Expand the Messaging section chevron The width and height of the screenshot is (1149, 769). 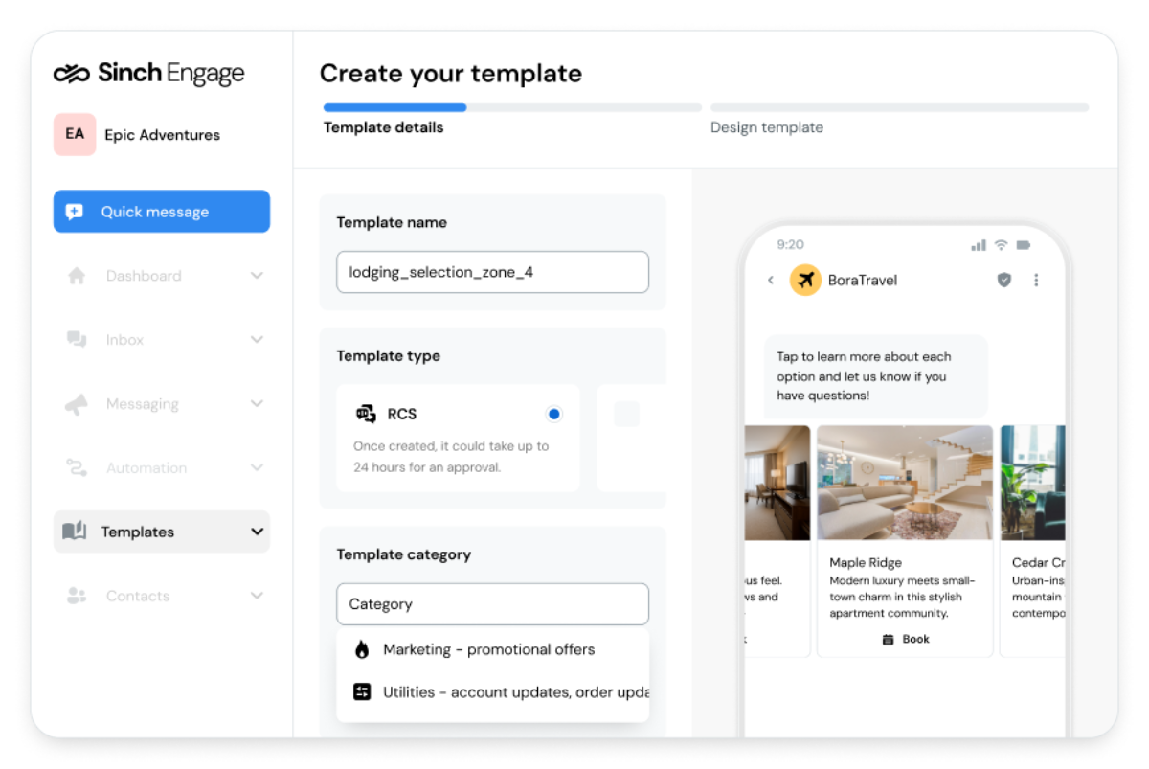coord(257,404)
